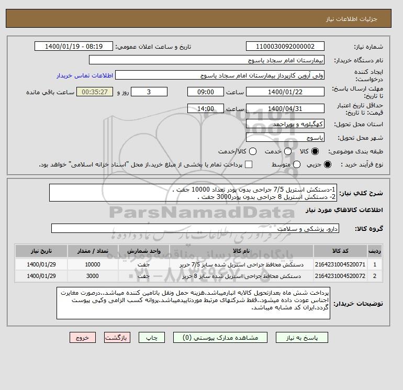
Task: Select the جزیی purchase type radio
Action: (328, 164)
